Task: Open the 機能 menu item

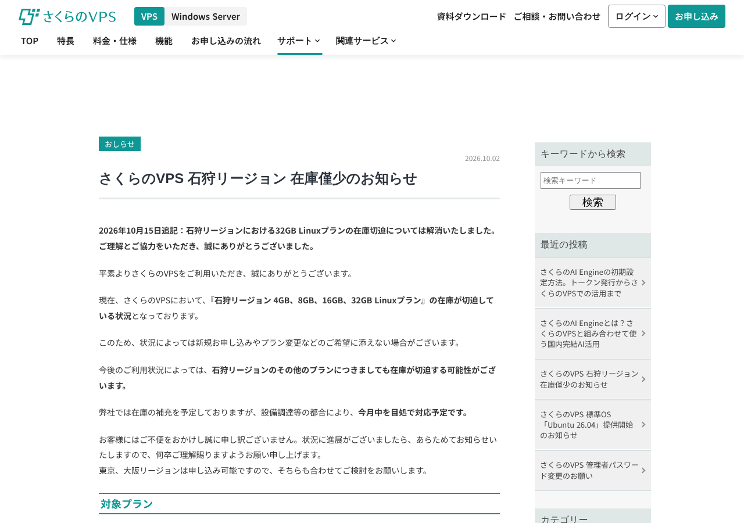Action: pos(164,41)
